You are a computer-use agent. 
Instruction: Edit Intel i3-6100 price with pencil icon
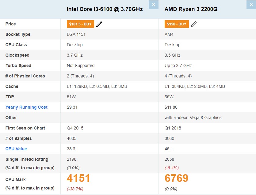click(x=99, y=24)
